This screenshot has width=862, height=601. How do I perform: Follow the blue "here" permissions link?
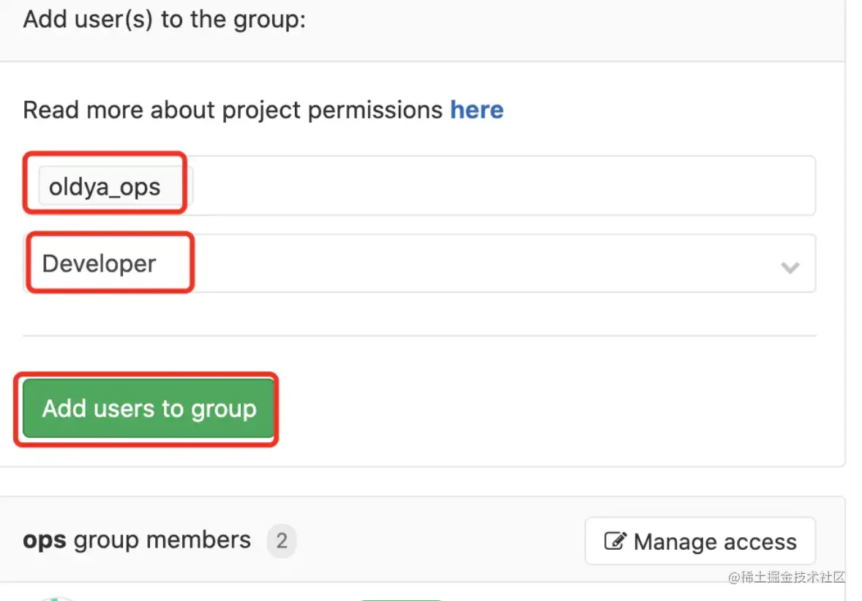pyautogui.click(x=476, y=110)
